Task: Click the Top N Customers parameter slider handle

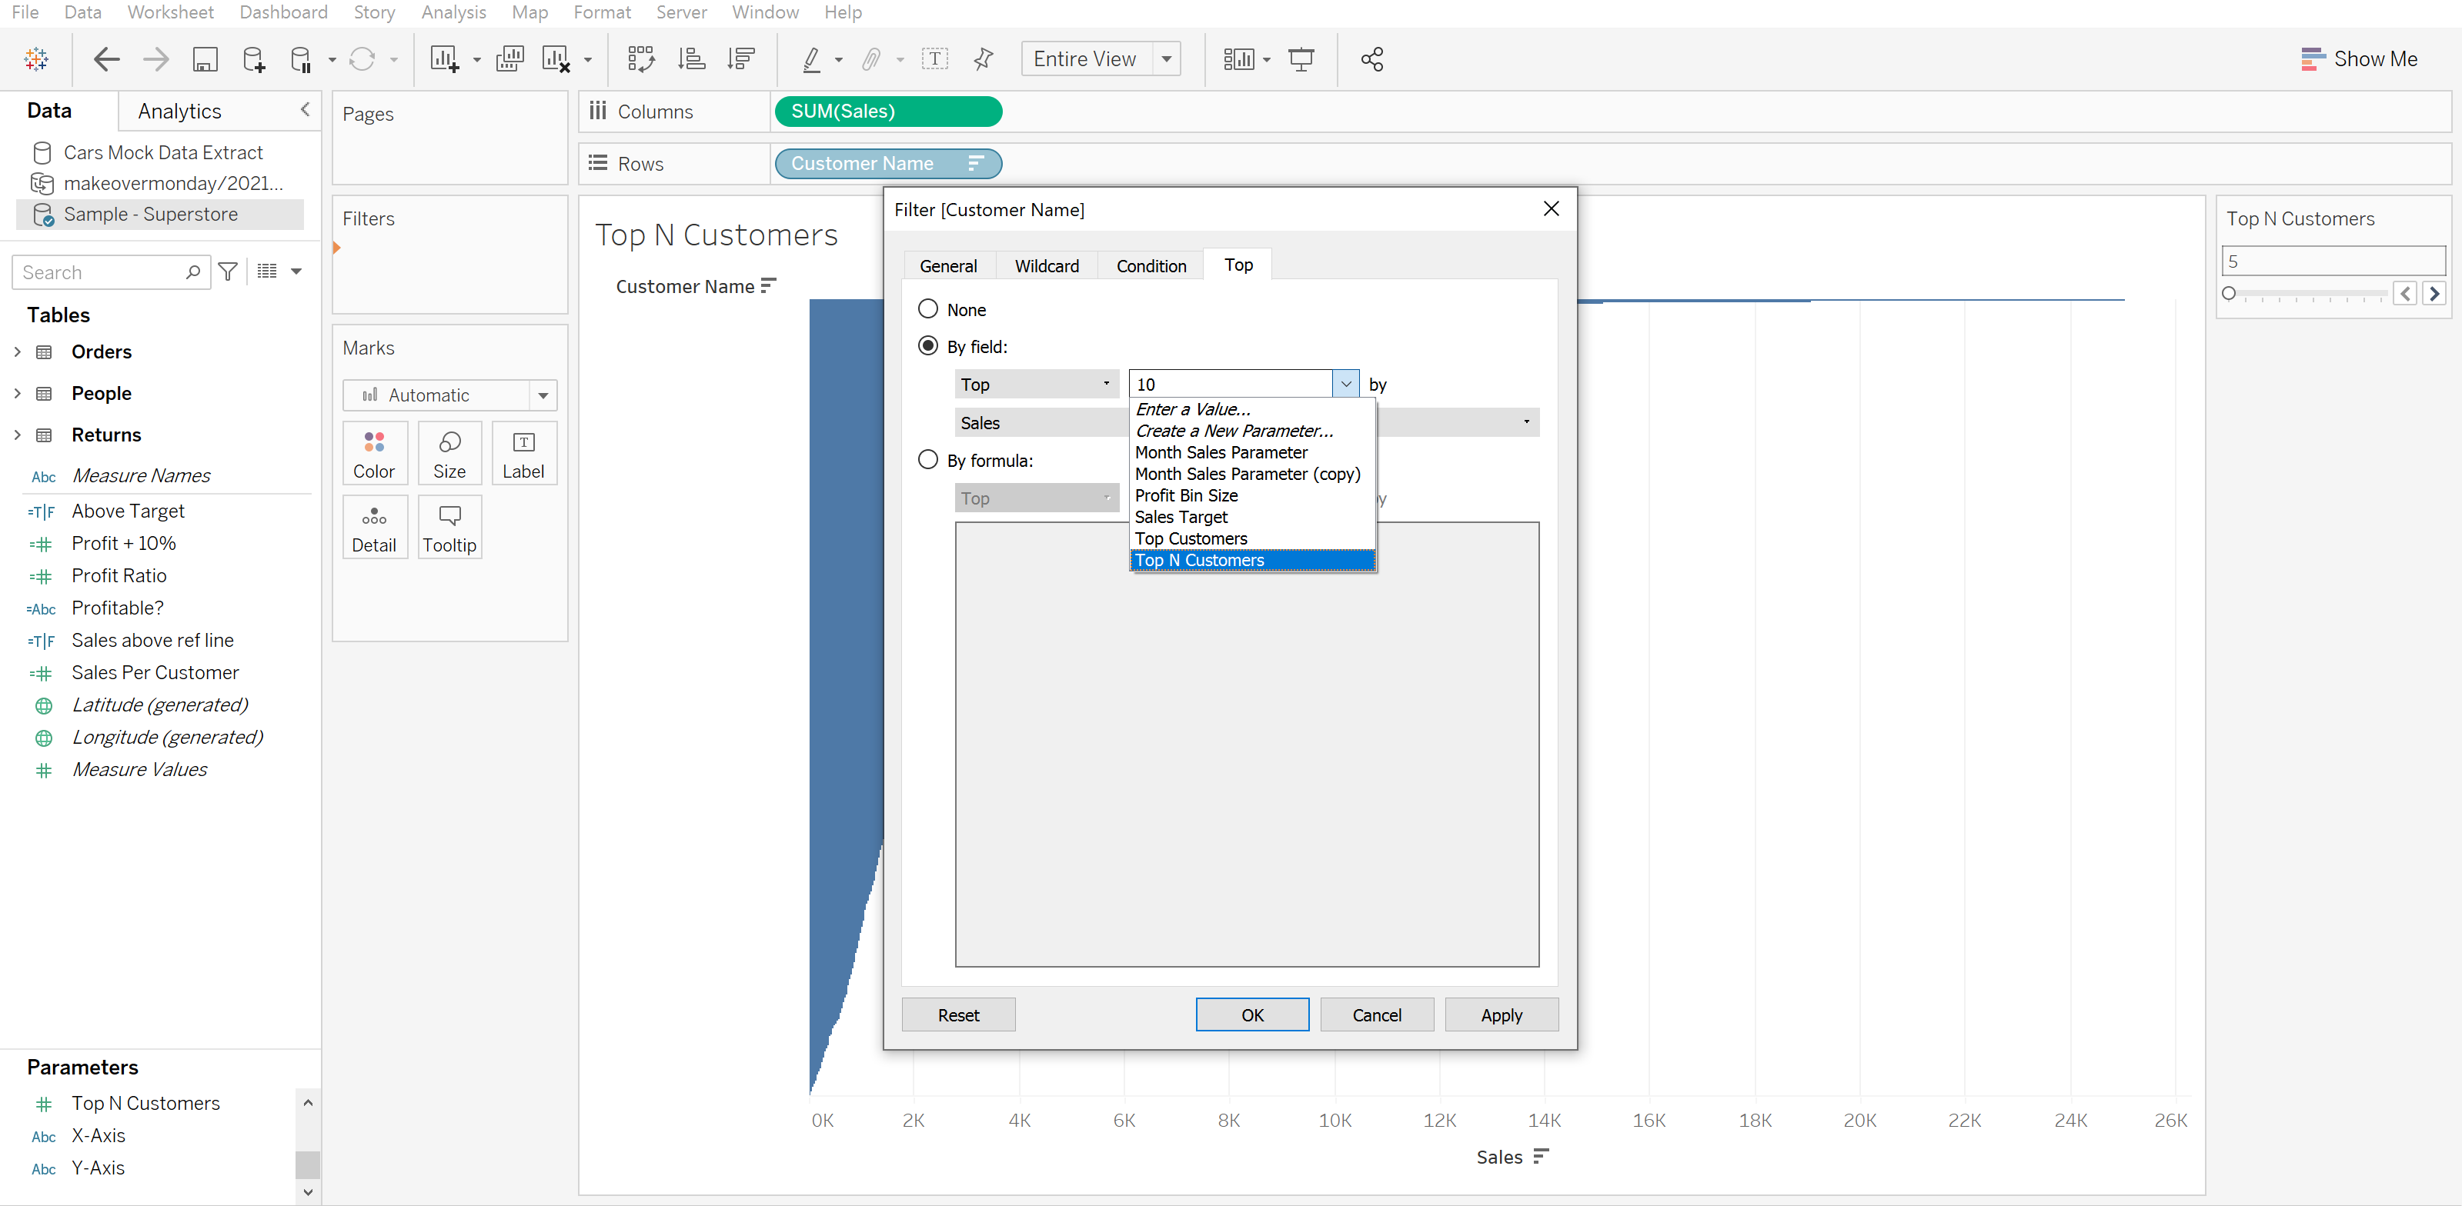Action: coord(2229,293)
